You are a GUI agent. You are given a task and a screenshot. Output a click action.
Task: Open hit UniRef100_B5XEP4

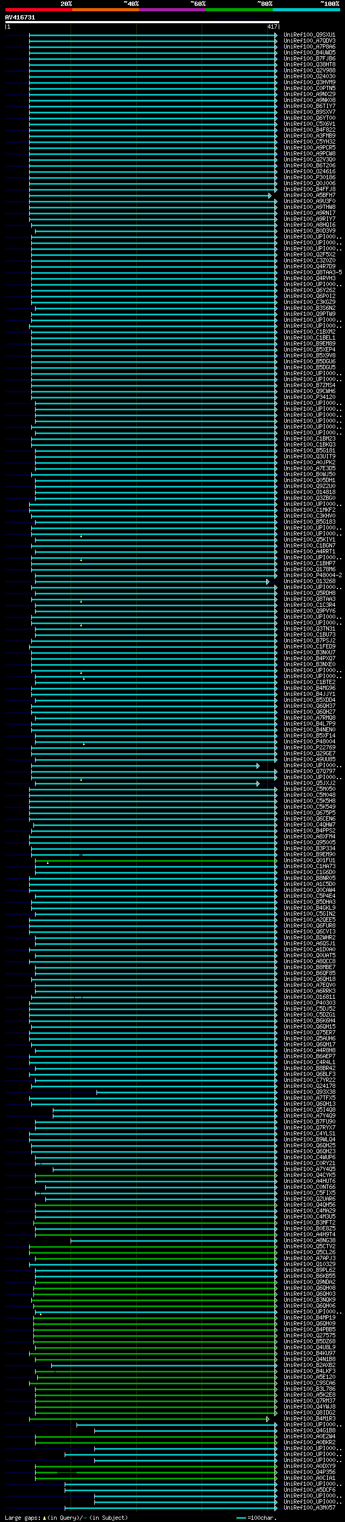coord(309,350)
